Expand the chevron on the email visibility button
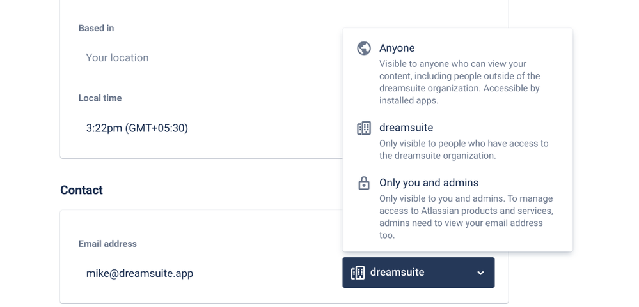 tap(480, 273)
